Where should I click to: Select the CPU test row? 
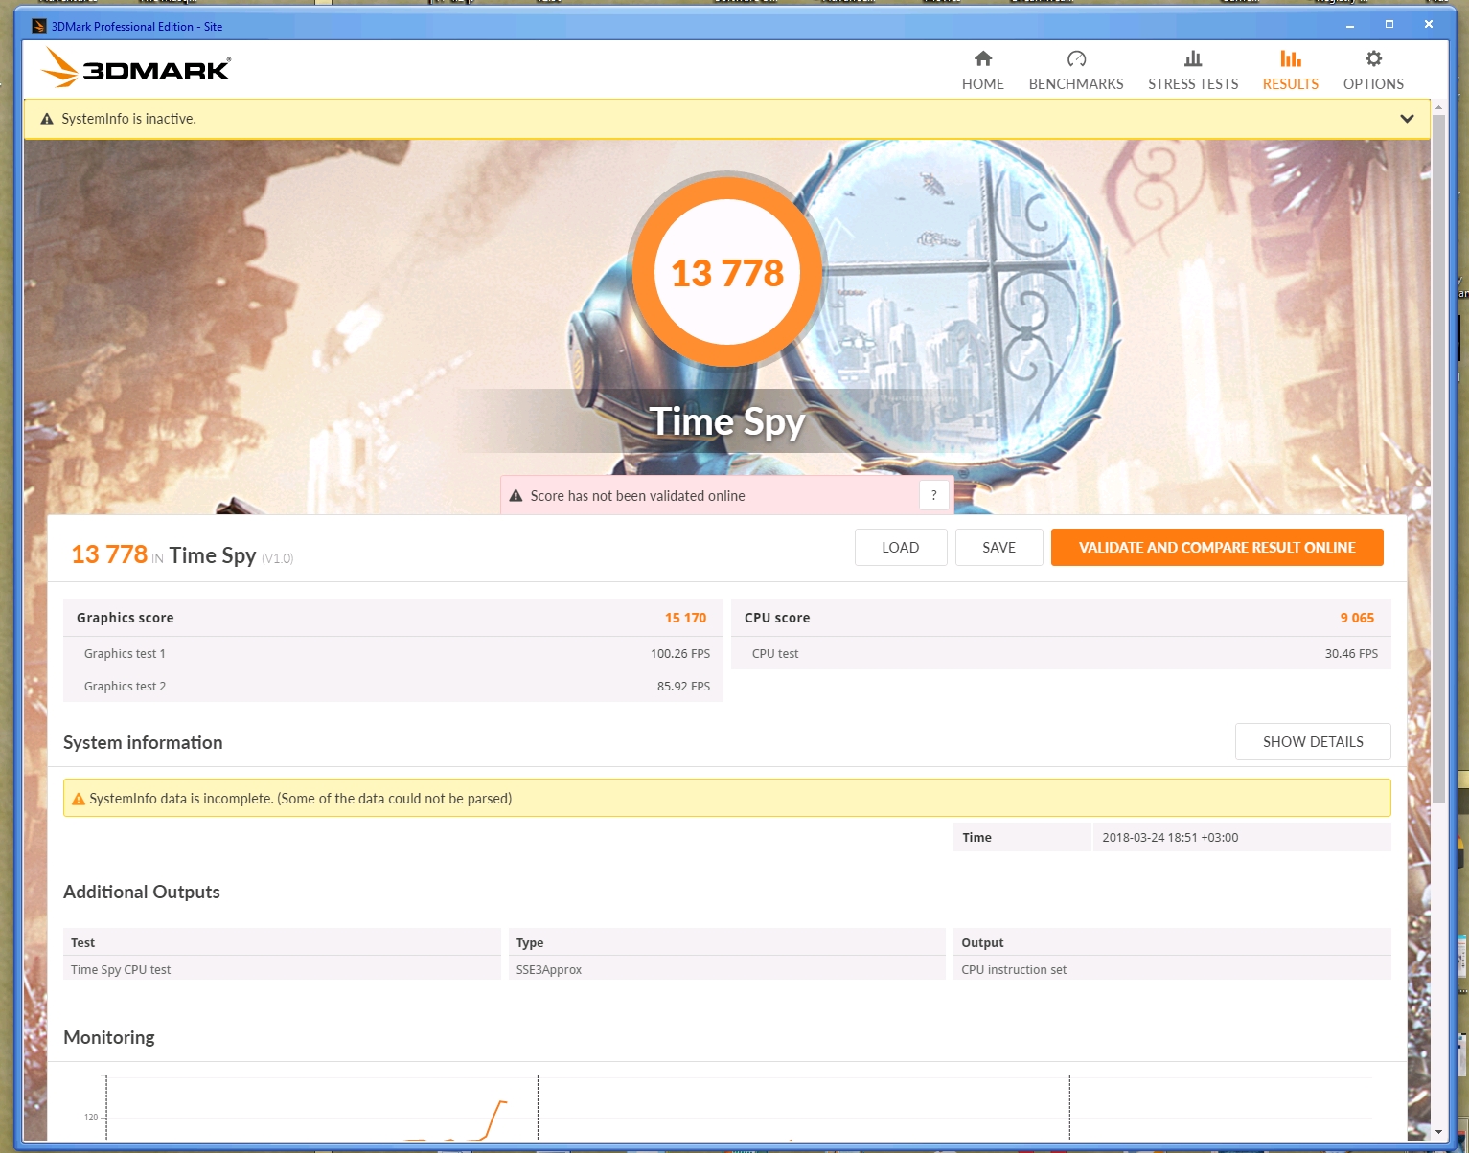click(x=1061, y=653)
